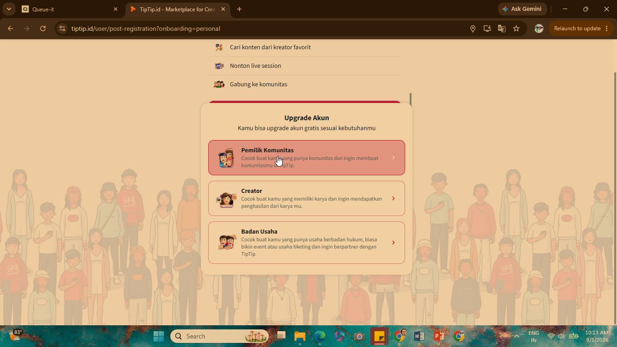The image size is (617, 347).
Task: Click the Relaunch to update button
Action: click(x=580, y=28)
